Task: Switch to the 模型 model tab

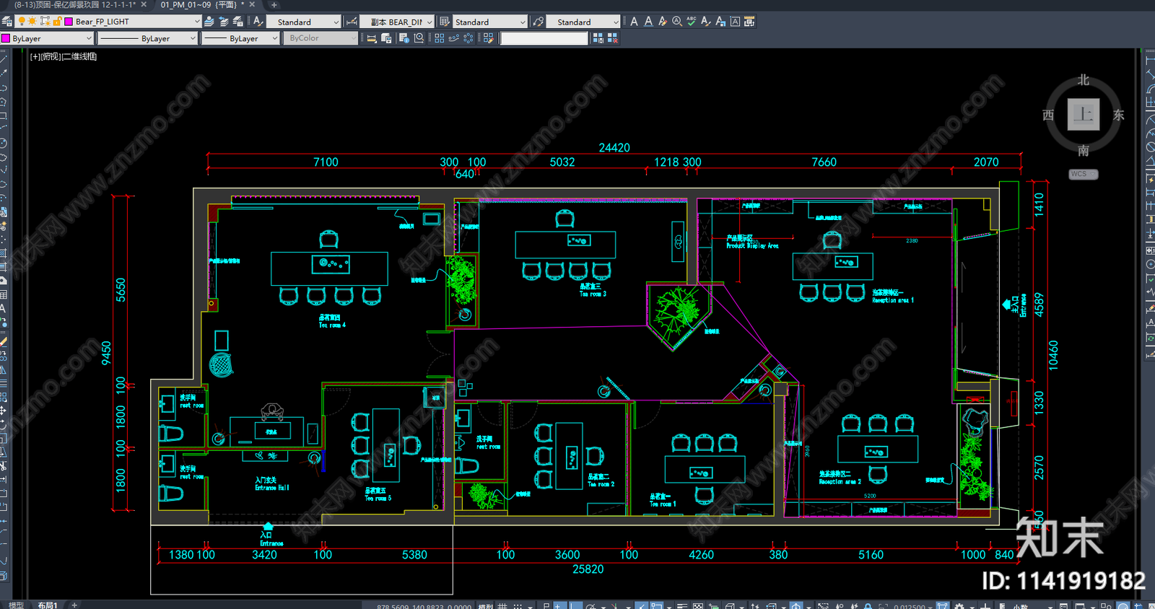Action: point(16,605)
